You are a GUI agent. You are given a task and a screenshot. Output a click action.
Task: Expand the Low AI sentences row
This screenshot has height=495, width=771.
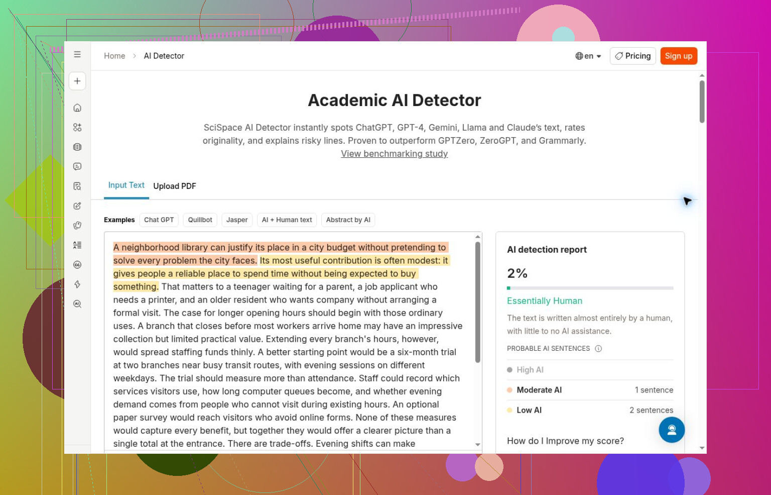(590, 410)
